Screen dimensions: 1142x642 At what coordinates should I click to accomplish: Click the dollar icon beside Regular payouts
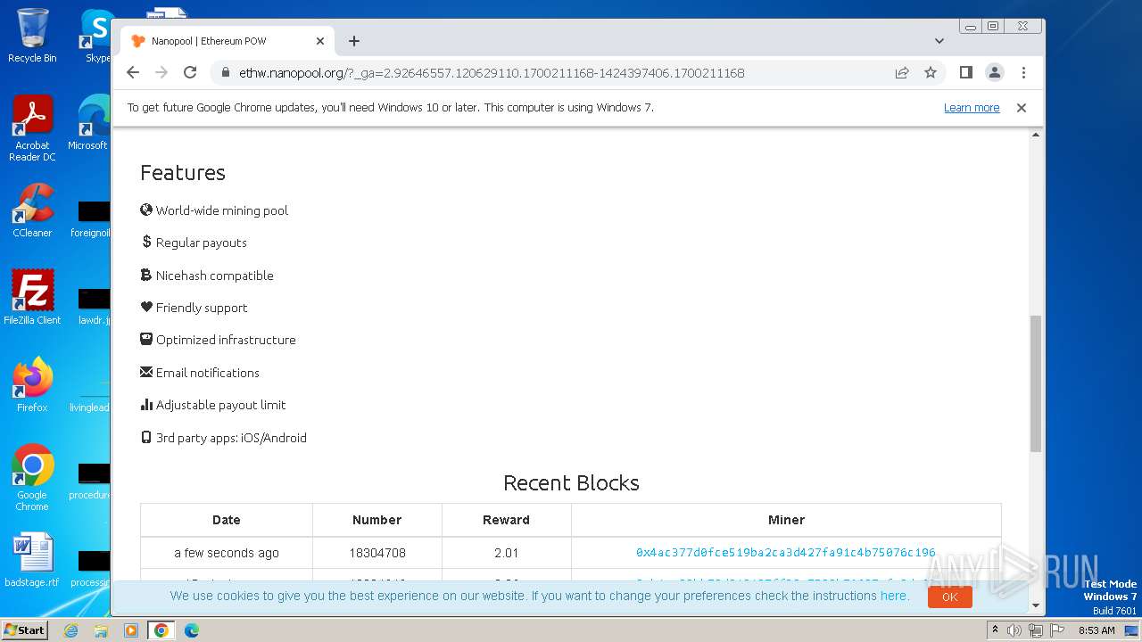pyautogui.click(x=146, y=242)
